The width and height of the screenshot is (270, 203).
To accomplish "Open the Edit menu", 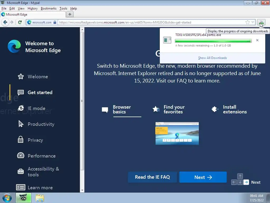I will click(x=12, y=8).
